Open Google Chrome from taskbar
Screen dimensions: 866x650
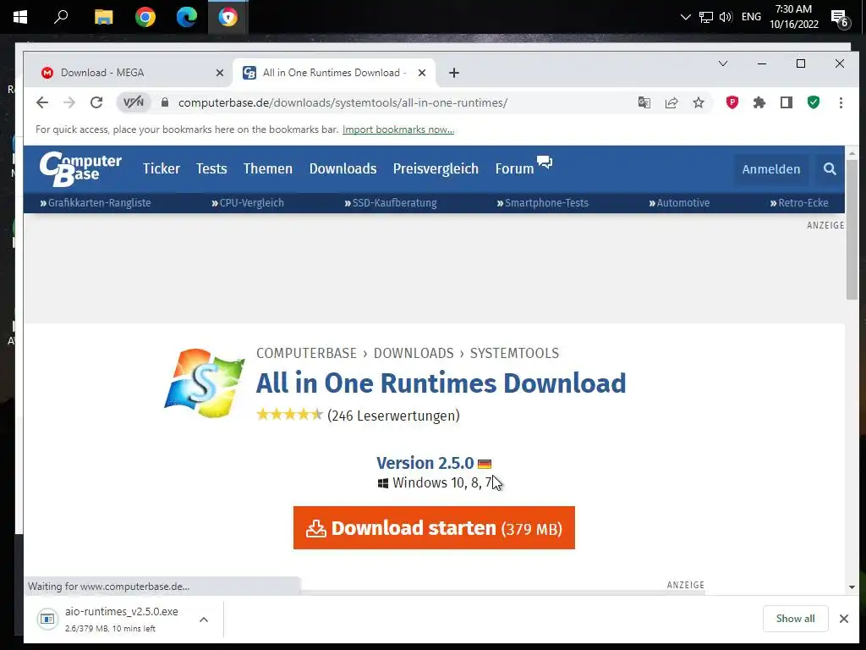[145, 17]
